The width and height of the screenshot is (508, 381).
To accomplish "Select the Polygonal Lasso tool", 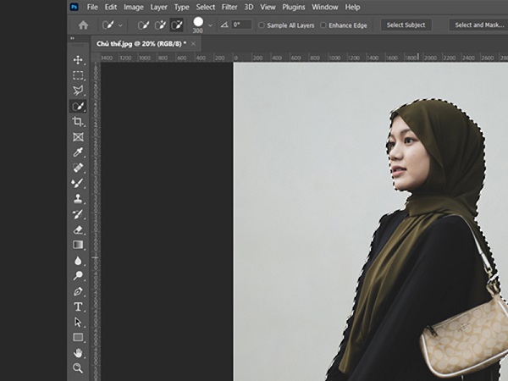I will (78, 91).
